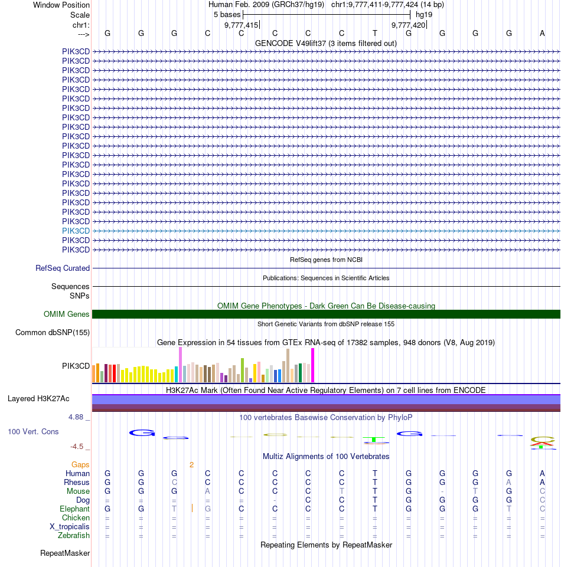
Task: Click the Layered H3K27Ac track label
Action: point(39,398)
